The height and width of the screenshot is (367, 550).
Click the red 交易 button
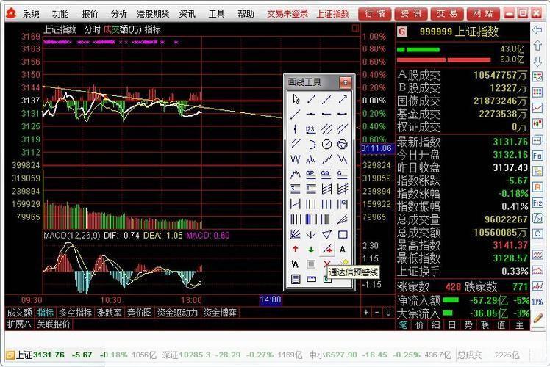(x=447, y=14)
